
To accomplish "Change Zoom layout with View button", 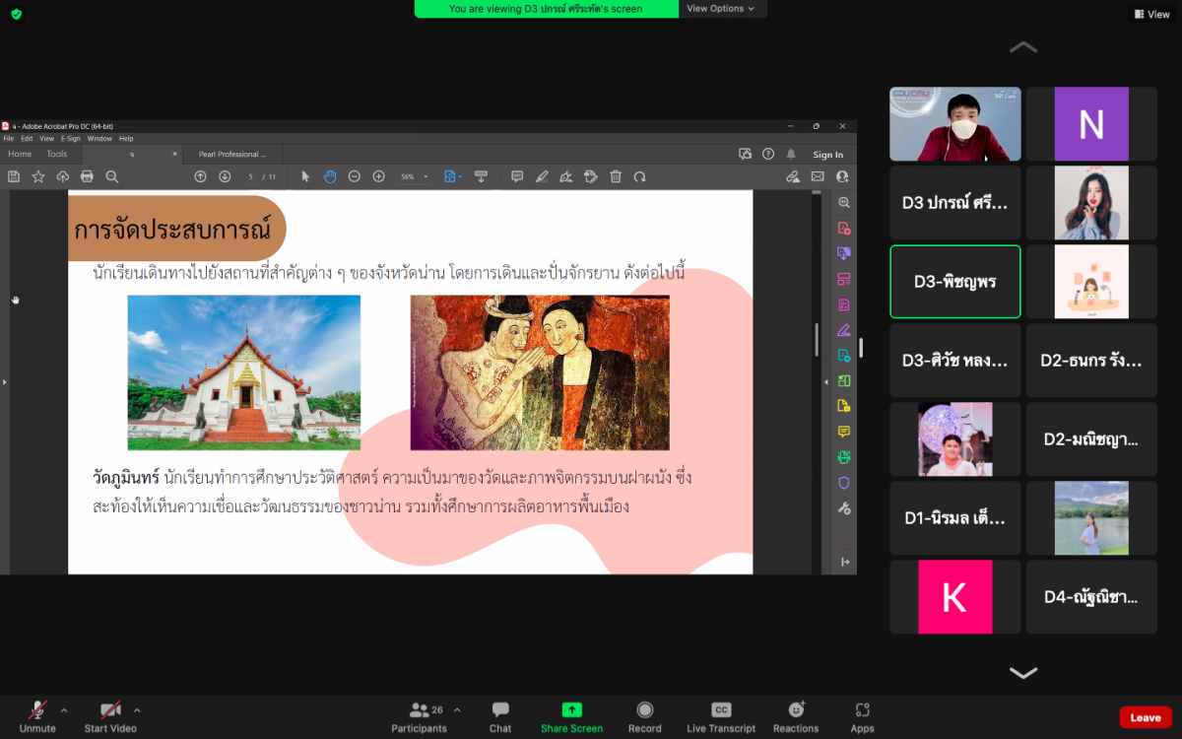I will (x=1151, y=14).
